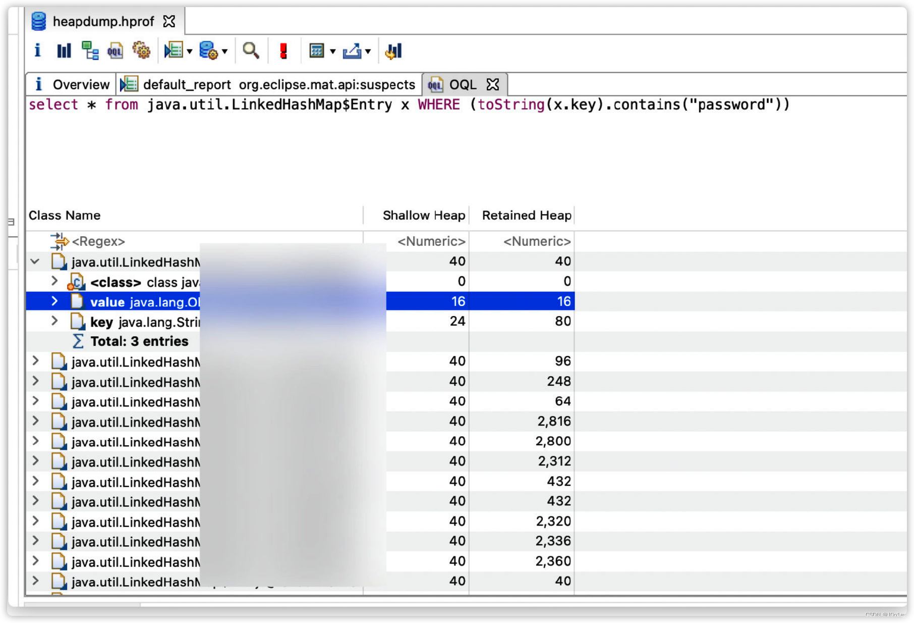The height and width of the screenshot is (623, 914).
Task: Click the sigma Total icon
Action: click(78, 341)
